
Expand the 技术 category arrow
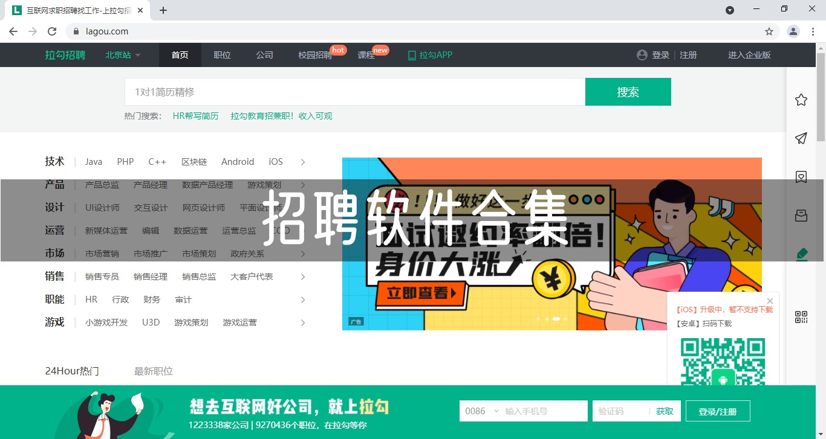click(x=303, y=162)
